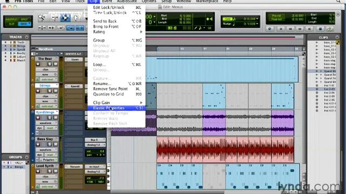
Task: Record-enable the Strings track
Action: click(x=38, y=91)
